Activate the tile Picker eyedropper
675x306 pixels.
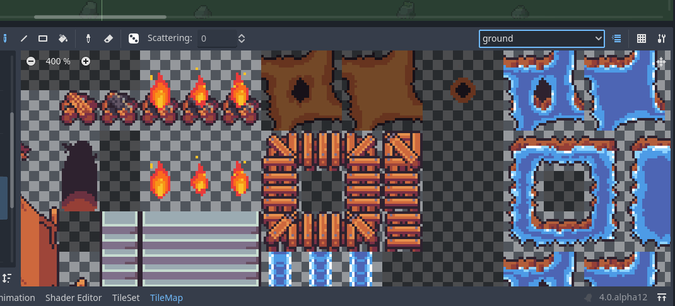[88, 38]
